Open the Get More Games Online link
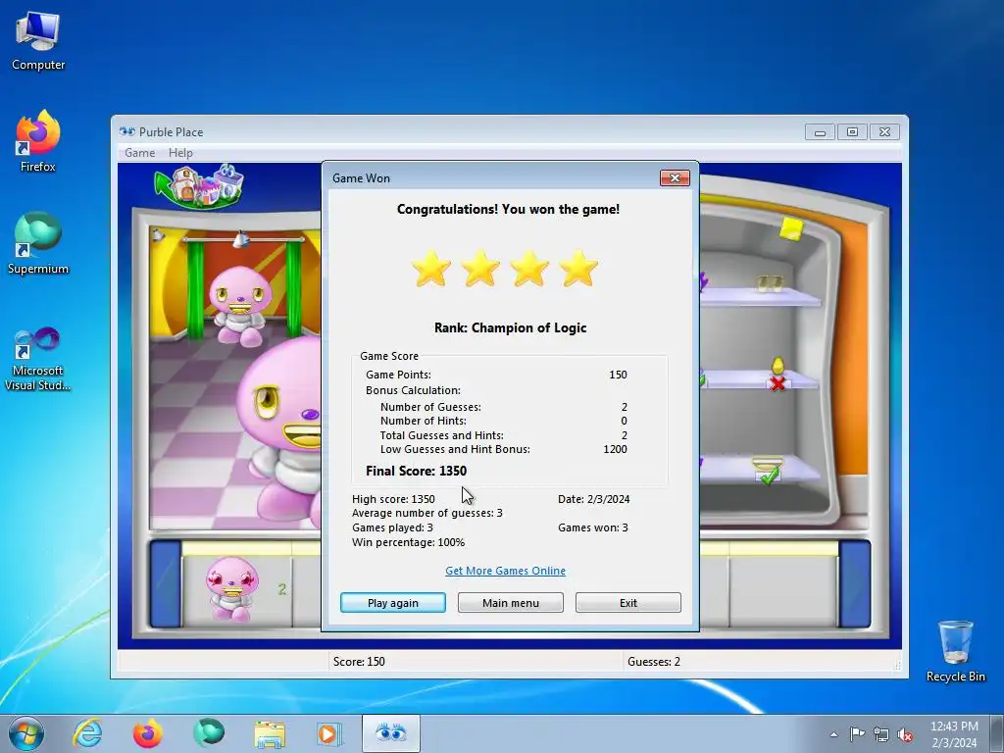 (505, 571)
